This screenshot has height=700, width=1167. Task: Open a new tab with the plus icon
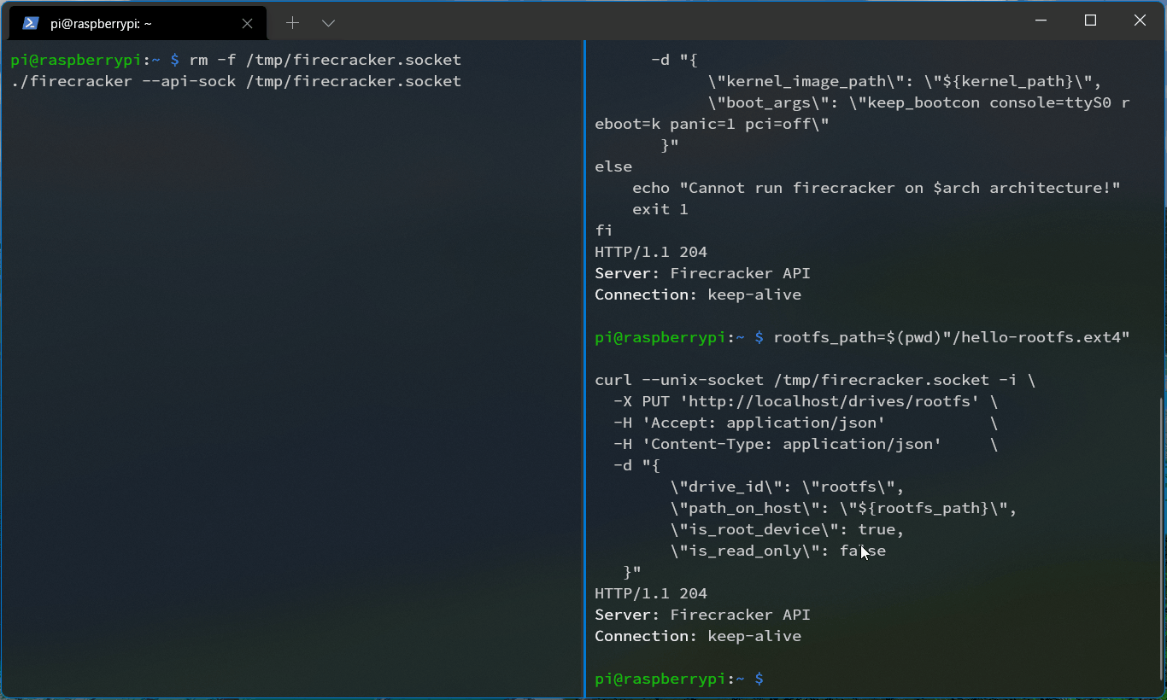point(292,23)
